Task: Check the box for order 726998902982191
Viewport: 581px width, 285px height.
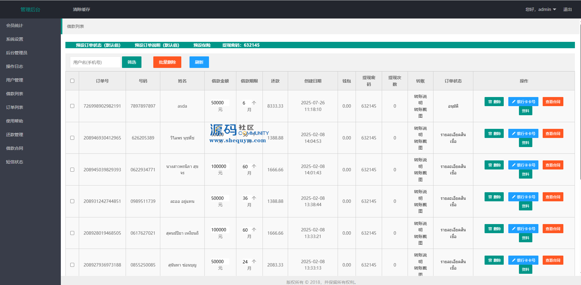Action: [x=72, y=106]
